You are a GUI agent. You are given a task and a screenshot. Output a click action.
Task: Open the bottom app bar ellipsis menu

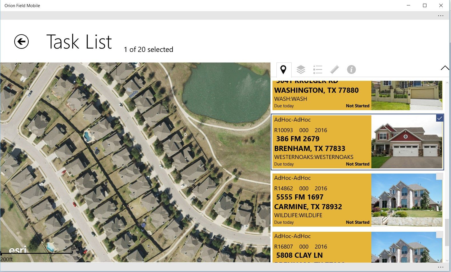pyautogui.click(x=441, y=267)
